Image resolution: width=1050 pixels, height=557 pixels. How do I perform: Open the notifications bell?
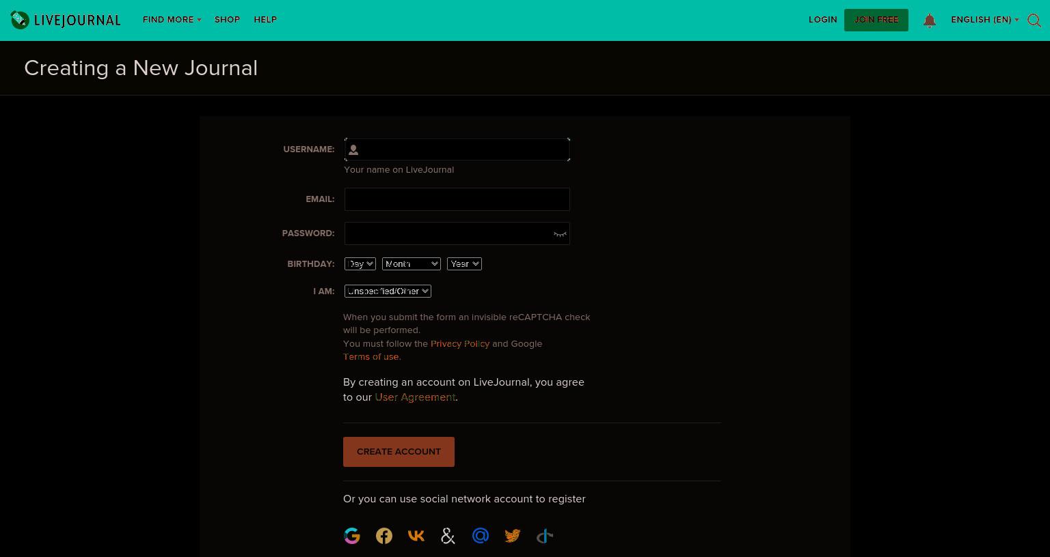coord(929,20)
